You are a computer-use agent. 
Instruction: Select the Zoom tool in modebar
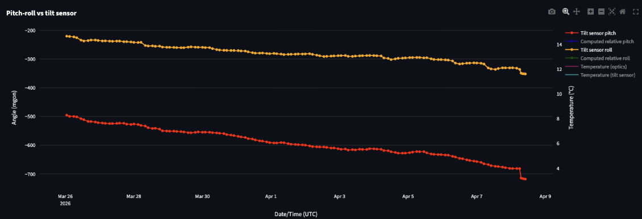pyautogui.click(x=566, y=12)
